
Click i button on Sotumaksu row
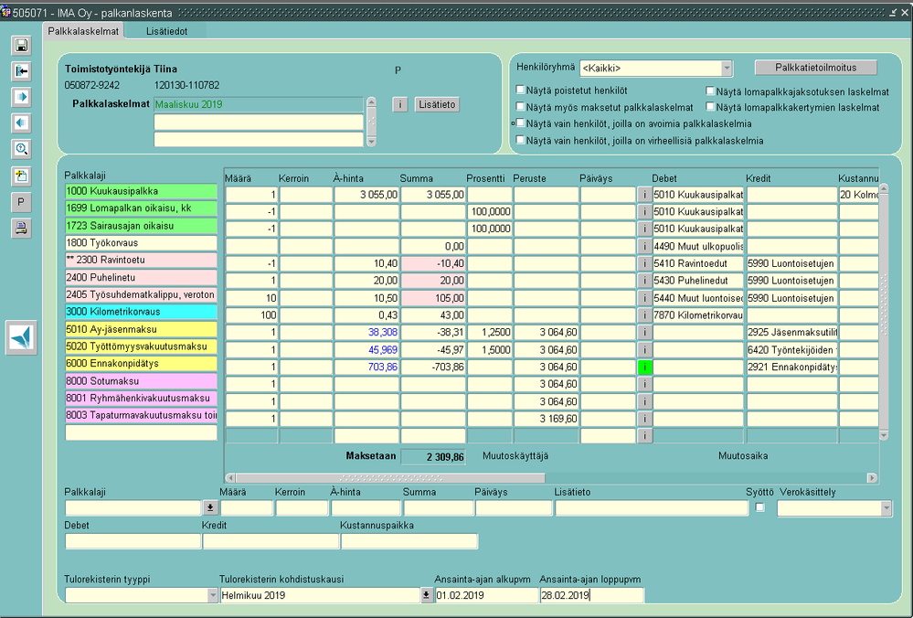click(x=644, y=384)
